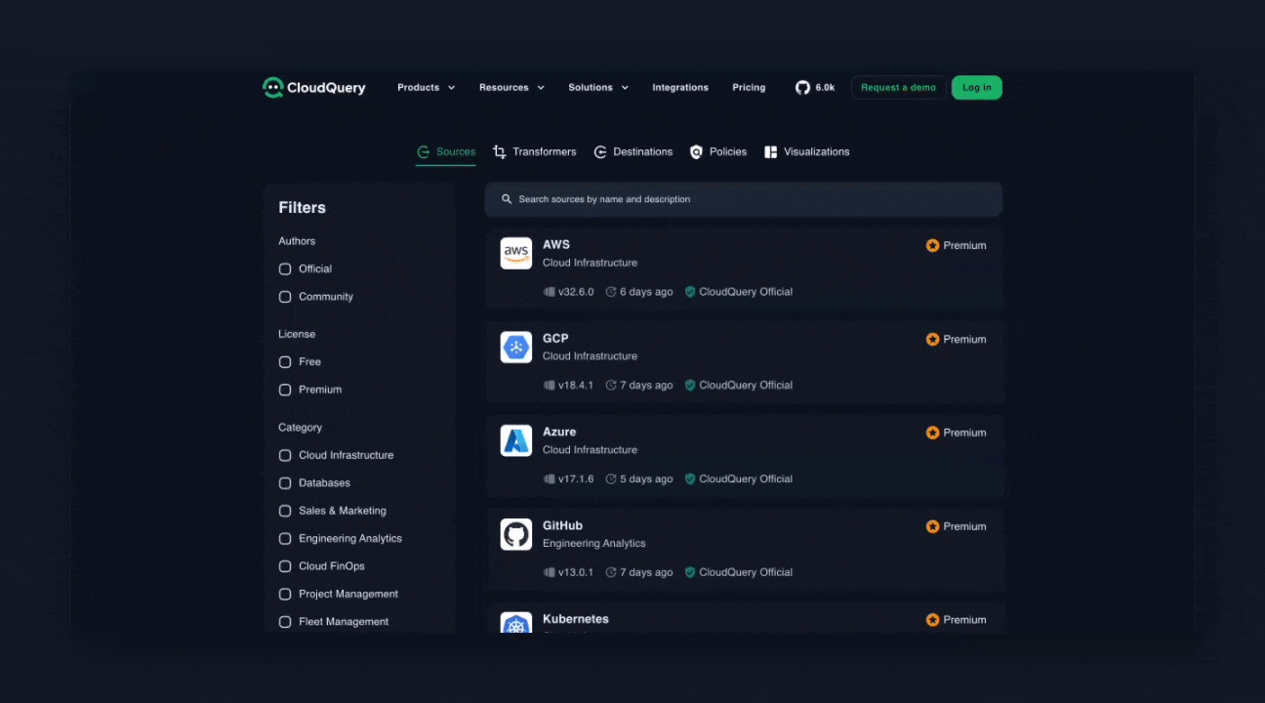Click the AWS plugin logo
Image resolution: width=1265 pixels, height=703 pixels.
click(516, 254)
